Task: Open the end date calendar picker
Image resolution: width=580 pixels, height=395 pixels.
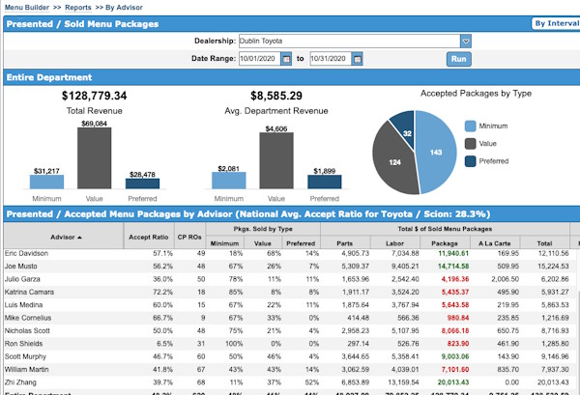Action: tap(355, 59)
